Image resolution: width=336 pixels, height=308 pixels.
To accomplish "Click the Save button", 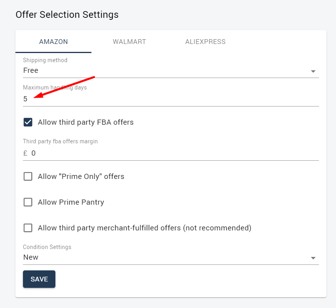I will [x=39, y=279].
